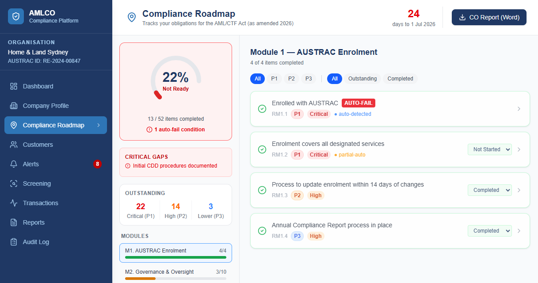Viewport: 538px width, 283px height.
Task: Click the chevron on Compliance Roadmap sidebar item
Action: point(99,125)
